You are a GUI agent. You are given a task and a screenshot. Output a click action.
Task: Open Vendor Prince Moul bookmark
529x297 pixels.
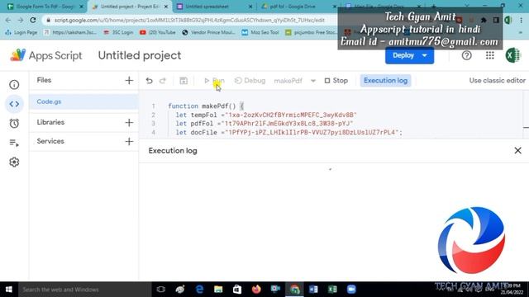[208, 32]
